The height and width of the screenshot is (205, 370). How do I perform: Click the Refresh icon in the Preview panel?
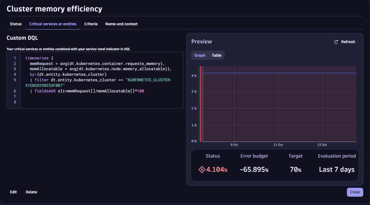[336, 42]
